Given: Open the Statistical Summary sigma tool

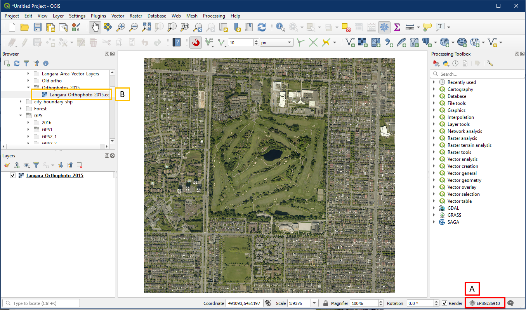Looking at the screenshot, I should [x=397, y=27].
